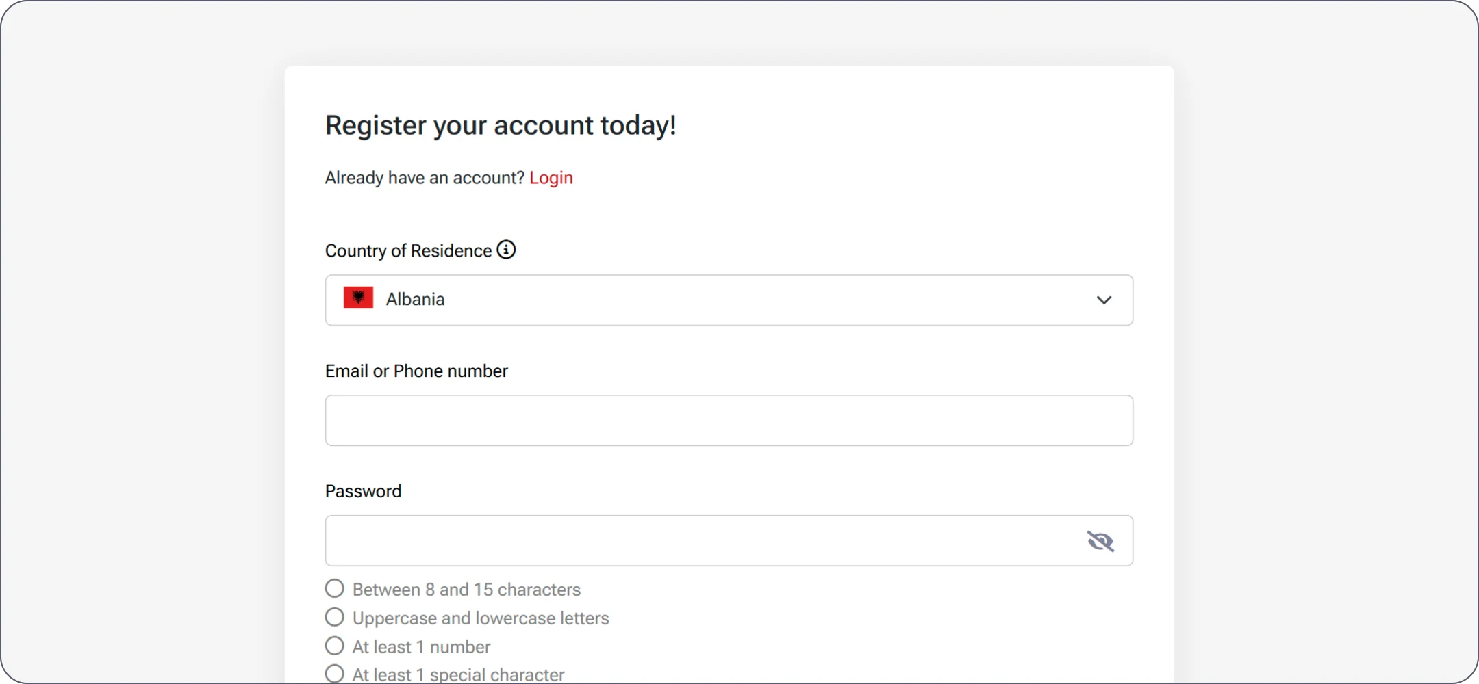Screen dimensions: 1479x684
Task: Click the 'Email or Phone number' label
Action: click(x=416, y=371)
